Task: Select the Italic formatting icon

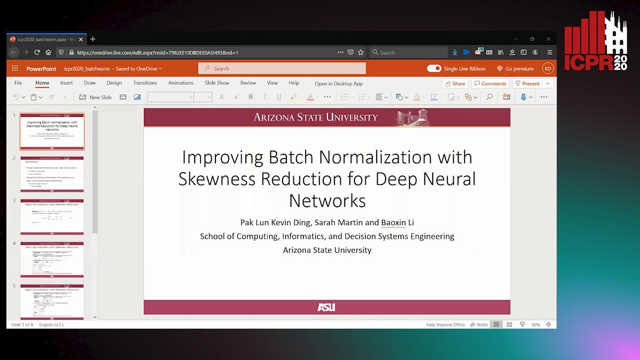Action: pyautogui.click(x=264, y=97)
